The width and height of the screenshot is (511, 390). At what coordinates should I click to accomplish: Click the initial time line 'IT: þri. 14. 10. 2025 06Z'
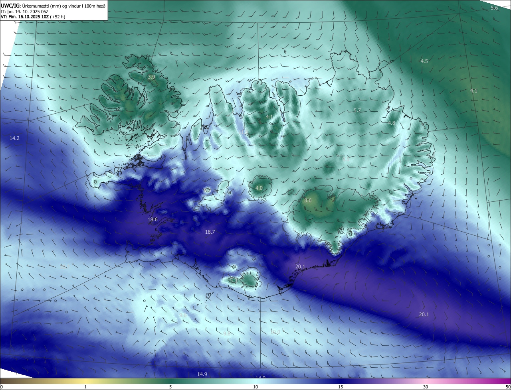(x=26, y=12)
